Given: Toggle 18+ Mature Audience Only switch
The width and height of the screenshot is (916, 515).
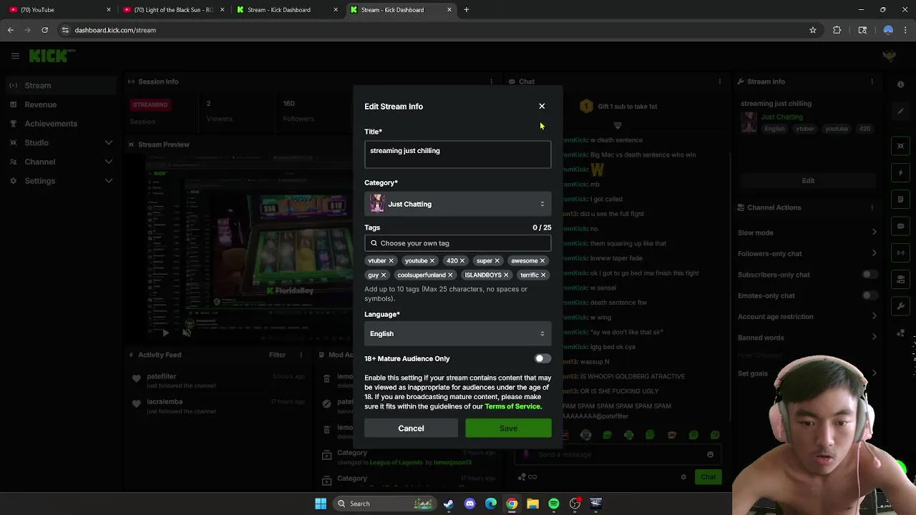Looking at the screenshot, I should coord(542,358).
